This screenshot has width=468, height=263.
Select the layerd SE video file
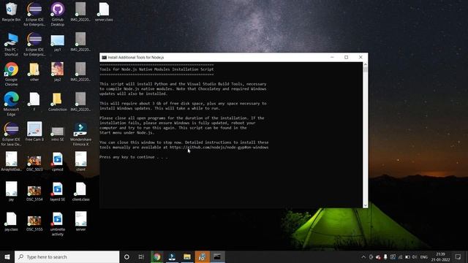[x=57, y=191]
